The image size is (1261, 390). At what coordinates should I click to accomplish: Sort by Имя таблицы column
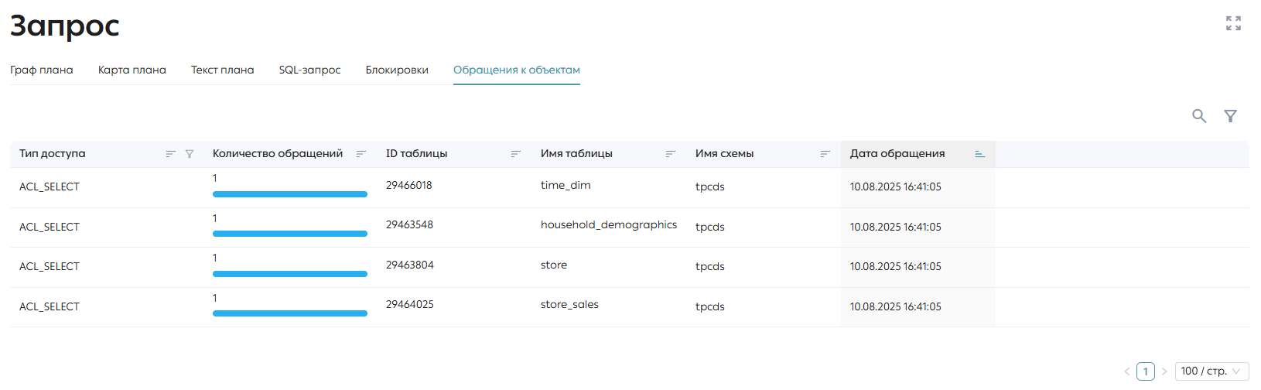coord(670,154)
